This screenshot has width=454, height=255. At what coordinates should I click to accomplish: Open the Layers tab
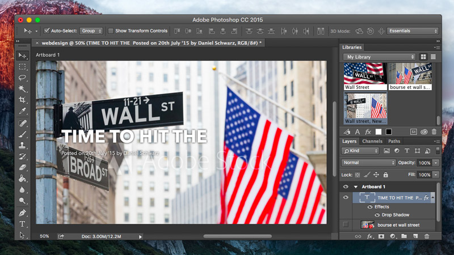coord(349,141)
